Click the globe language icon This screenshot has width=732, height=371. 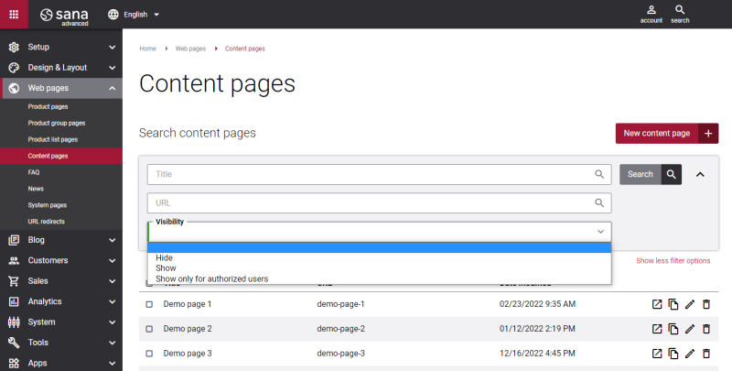click(113, 15)
